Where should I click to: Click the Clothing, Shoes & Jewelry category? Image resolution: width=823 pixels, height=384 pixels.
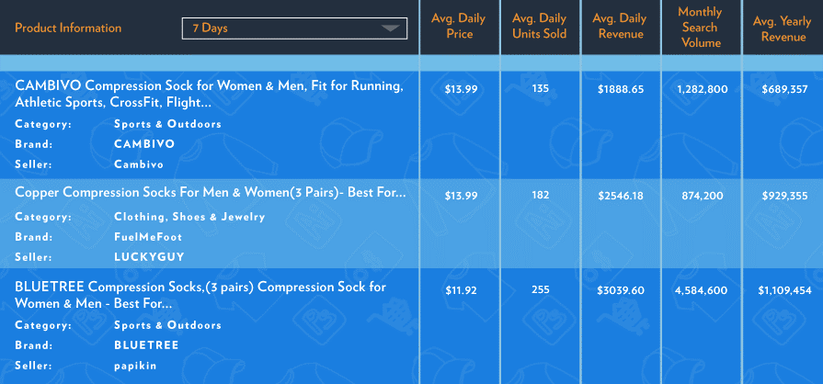[x=189, y=217]
